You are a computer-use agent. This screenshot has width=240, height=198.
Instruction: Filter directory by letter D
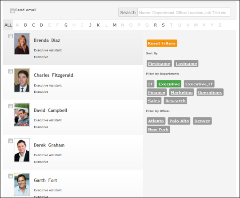pos(41,25)
